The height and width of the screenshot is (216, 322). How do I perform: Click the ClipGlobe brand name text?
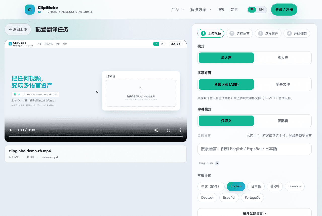[48, 8]
